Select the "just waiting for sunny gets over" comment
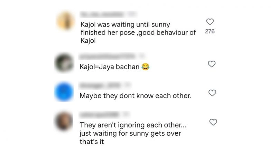Viewport: 271px width, 152px height. 130,133
